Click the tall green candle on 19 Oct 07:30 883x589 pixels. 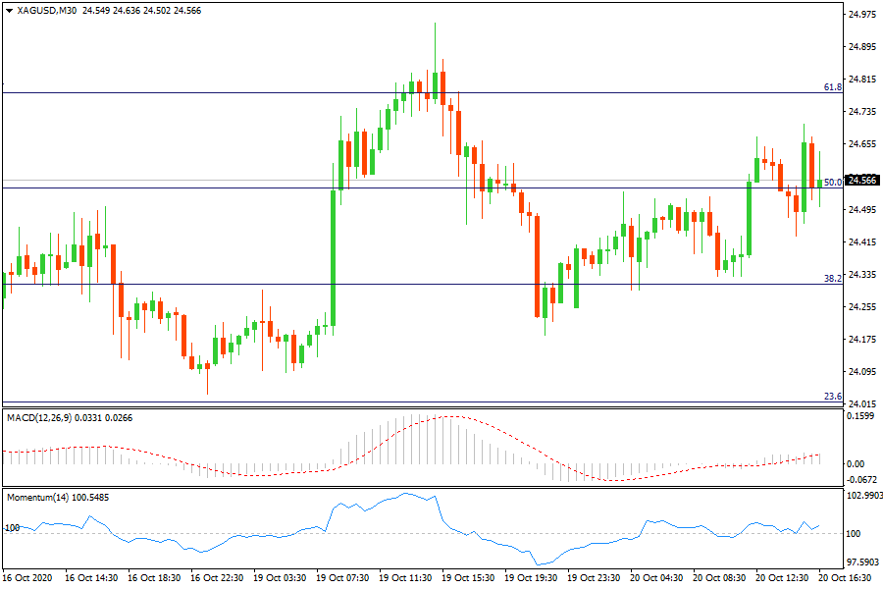(x=333, y=255)
